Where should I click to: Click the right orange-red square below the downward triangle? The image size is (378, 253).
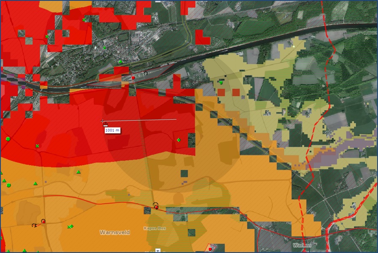coord(236,92)
